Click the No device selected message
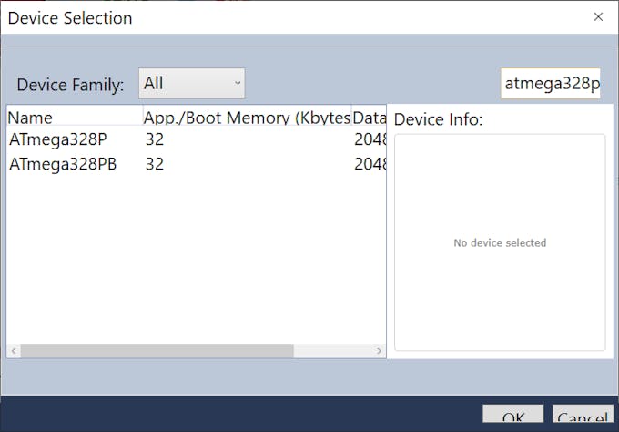The image size is (619, 432). [500, 243]
